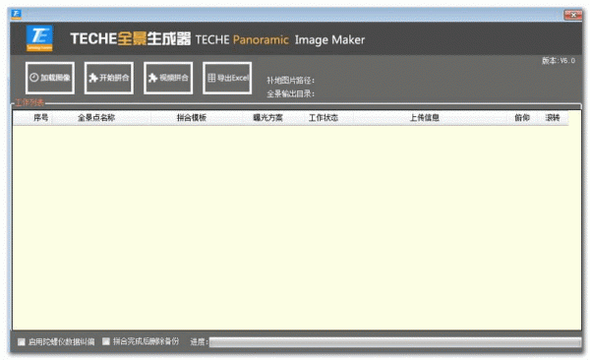Image resolution: width=590 pixels, height=360 pixels.
Task: Sort by 序号 column header
Action: click(x=41, y=118)
